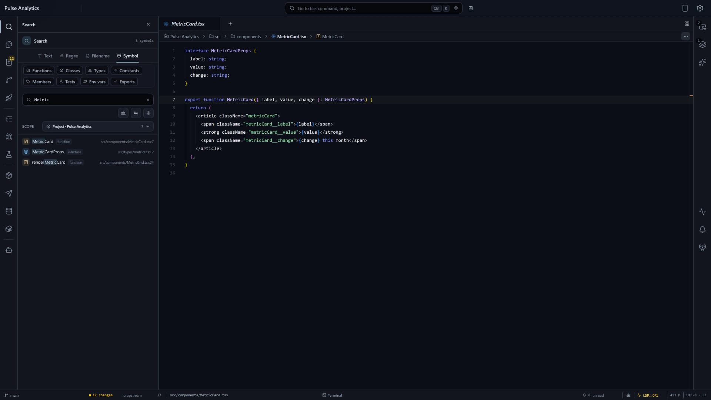Clear the Metric search query
This screenshot has width=711, height=400.
[x=148, y=100]
